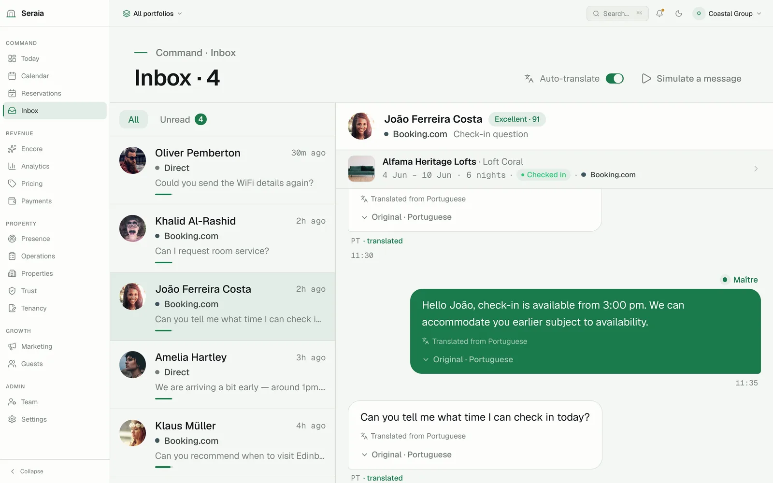Go to Reservations via its icon
Screen dimensions: 773x483
[x=12, y=93]
